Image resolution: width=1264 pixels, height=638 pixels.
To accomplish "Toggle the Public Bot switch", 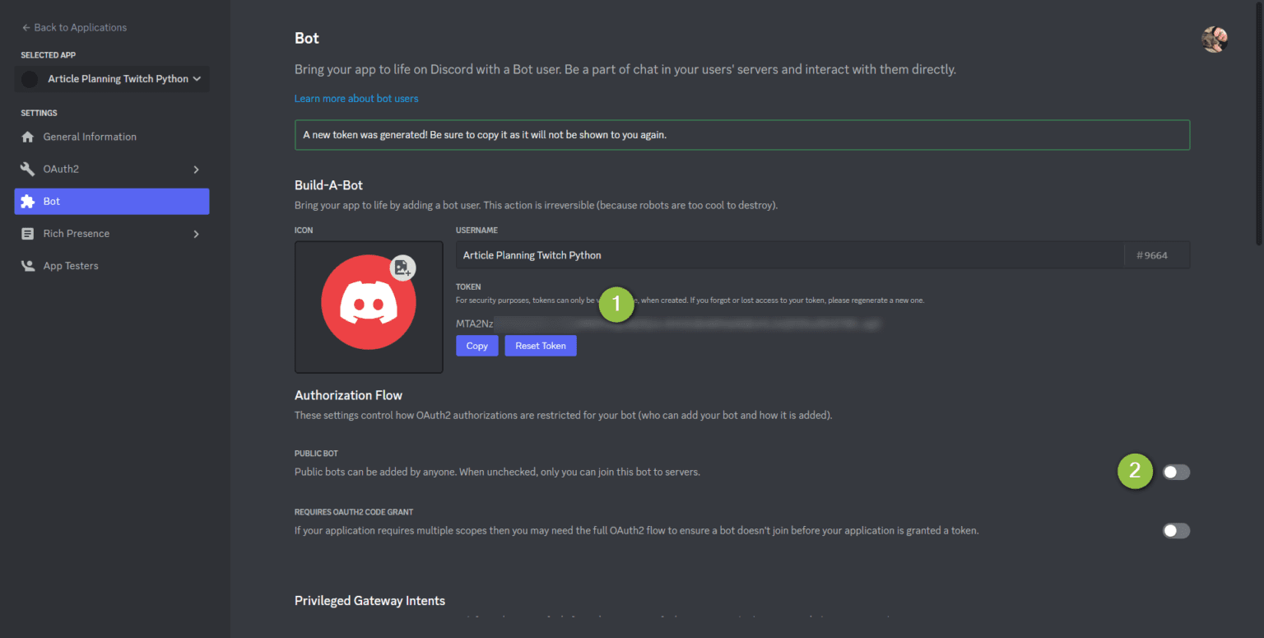I will pos(1176,472).
